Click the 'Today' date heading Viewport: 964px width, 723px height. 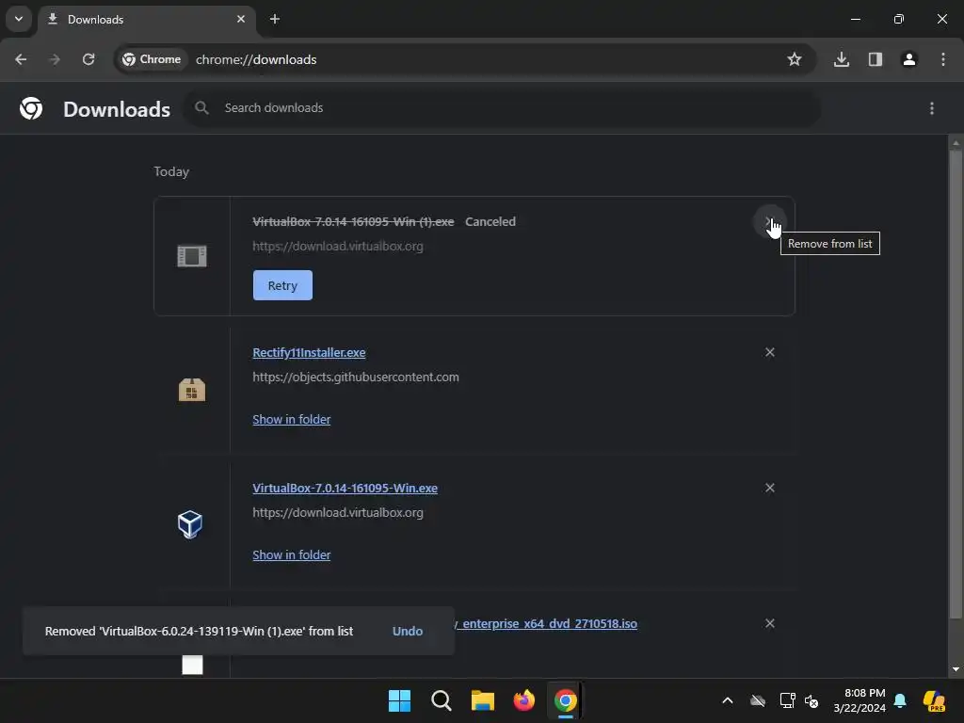click(x=171, y=171)
